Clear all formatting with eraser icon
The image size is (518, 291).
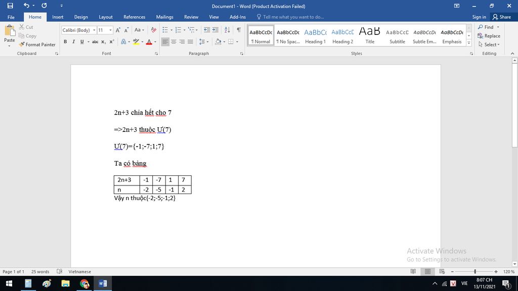point(153,30)
